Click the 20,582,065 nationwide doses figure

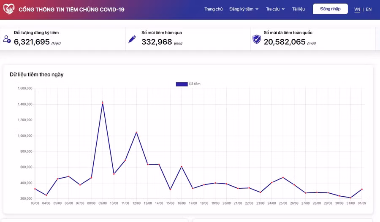click(x=285, y=42)
